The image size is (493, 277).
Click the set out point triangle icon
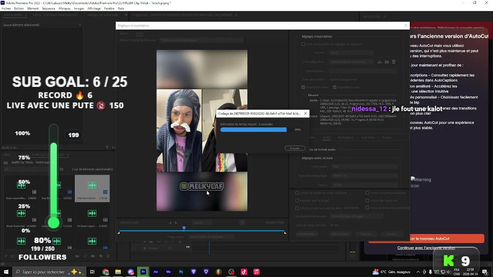(x=176, y=223)
